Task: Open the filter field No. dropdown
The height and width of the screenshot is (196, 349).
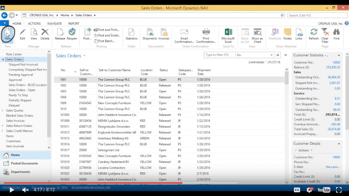Action: [x=271, y=55]
